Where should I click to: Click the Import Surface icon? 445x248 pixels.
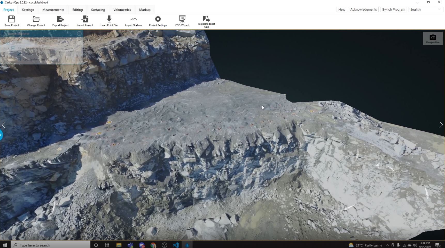tap(134, 19)
